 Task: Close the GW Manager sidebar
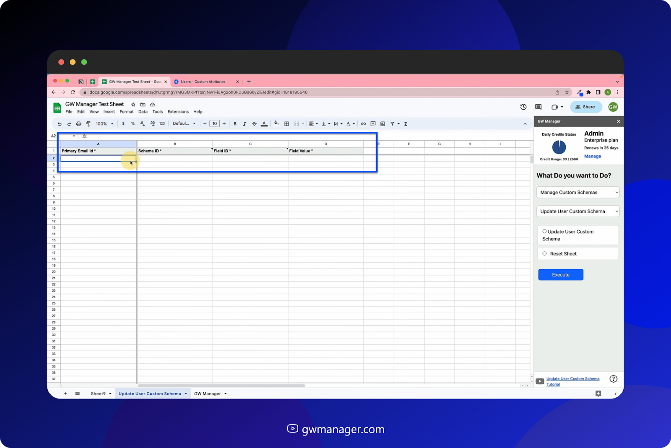click(x=618, y=121)
